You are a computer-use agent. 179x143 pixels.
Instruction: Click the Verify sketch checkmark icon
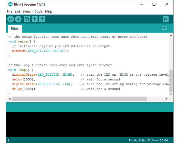(x=10, y=19)
